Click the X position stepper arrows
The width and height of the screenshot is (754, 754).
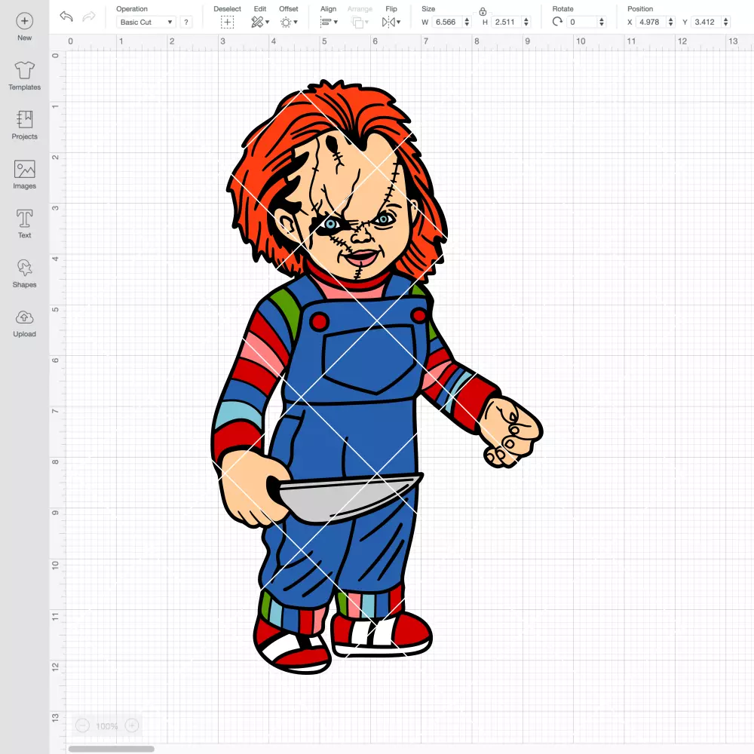671,22
